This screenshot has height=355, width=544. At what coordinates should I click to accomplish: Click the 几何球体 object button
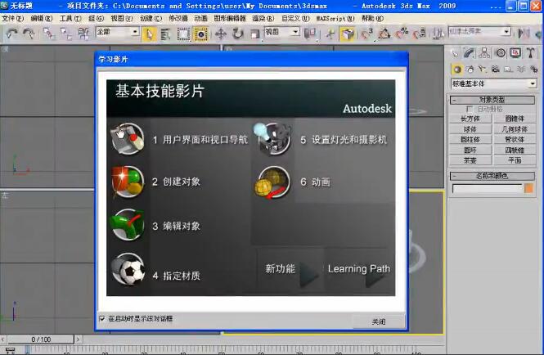pyautogui.click(x=515, y=129)
